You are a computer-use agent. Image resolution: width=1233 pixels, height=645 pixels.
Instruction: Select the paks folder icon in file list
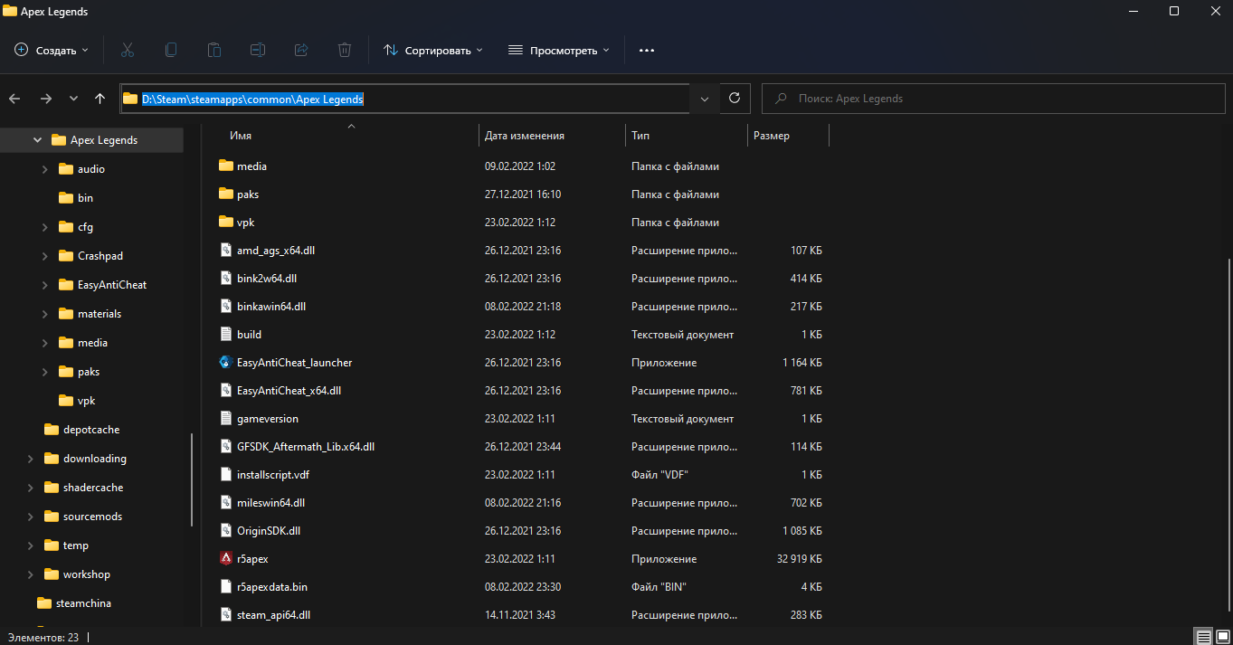(226, 194)
